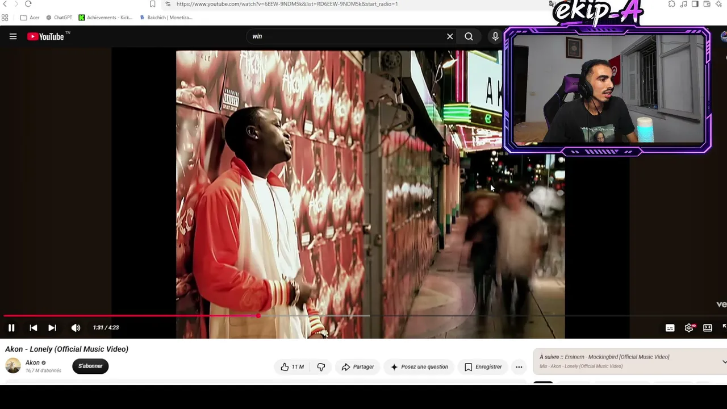The height and width of the screenshot is (409, 727).
Task: Toggle the browser sidebar panel
Action: pyautogui.click(x=695, y=4)
